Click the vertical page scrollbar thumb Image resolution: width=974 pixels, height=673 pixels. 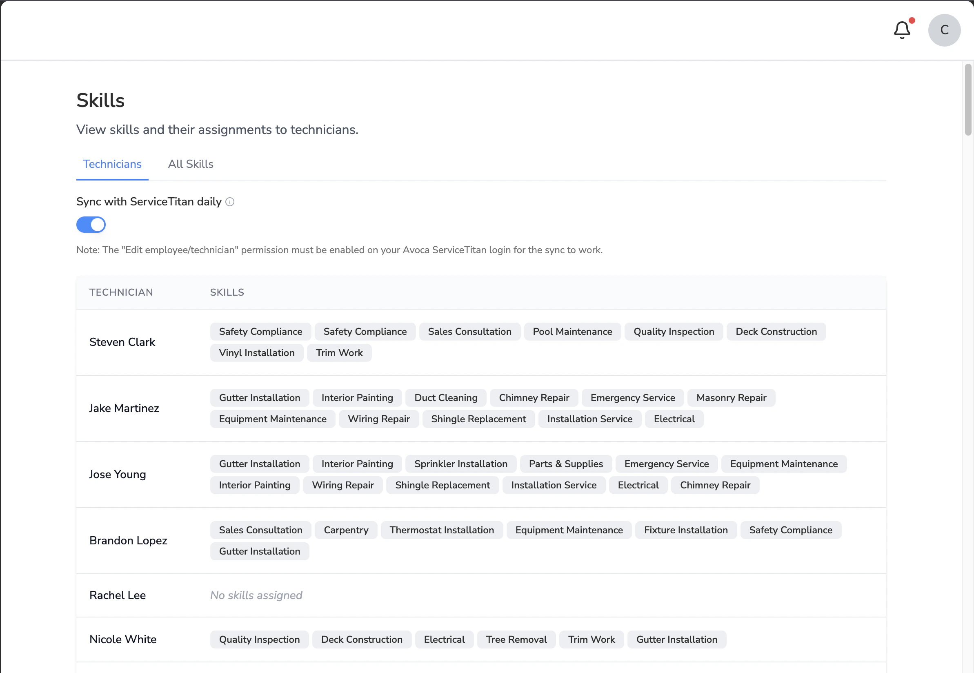[x=968, y=100]
